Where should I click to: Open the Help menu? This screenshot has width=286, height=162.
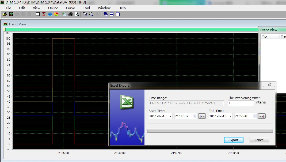click(122, 8)
